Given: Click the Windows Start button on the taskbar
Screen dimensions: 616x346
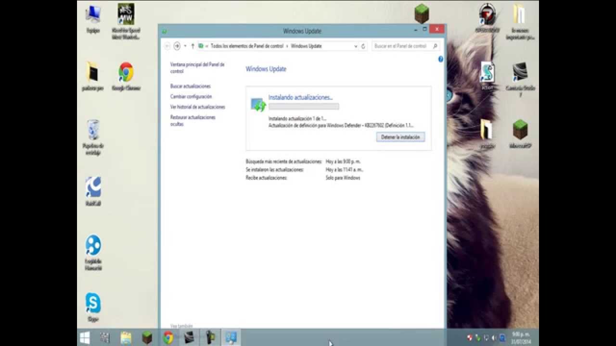Looking at the screenshot, I should coord(85,337).
